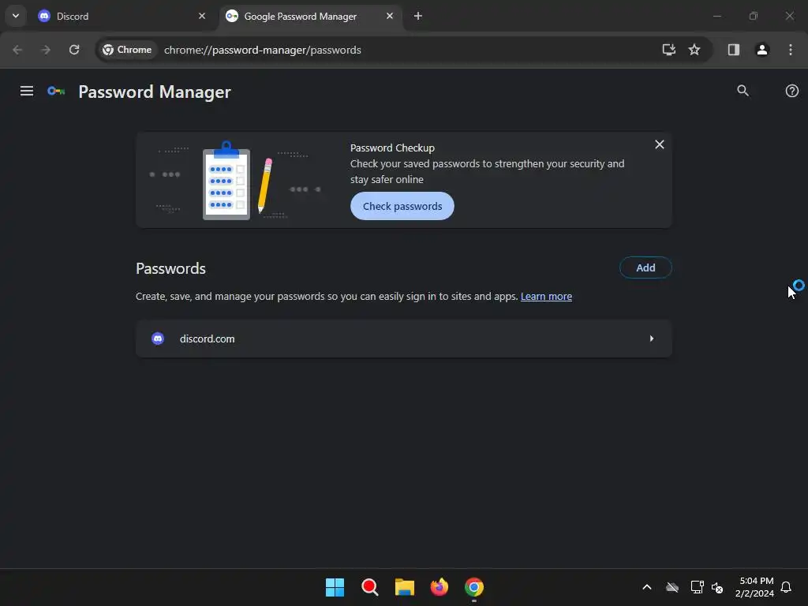Image resolution: width=808 pixels, height=606 pixels.
Task: Select the Google Password Manager tab
Action: 309,16
